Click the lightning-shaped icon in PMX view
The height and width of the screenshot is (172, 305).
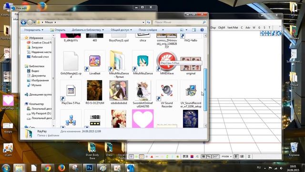pos(274,33)
